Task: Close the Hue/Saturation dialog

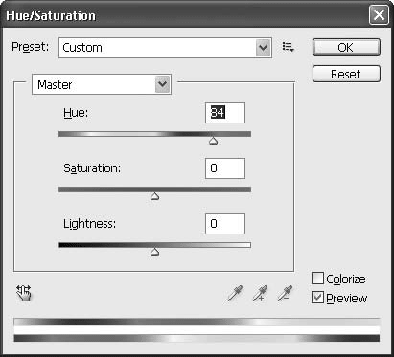Action: [x=379, y=15]
